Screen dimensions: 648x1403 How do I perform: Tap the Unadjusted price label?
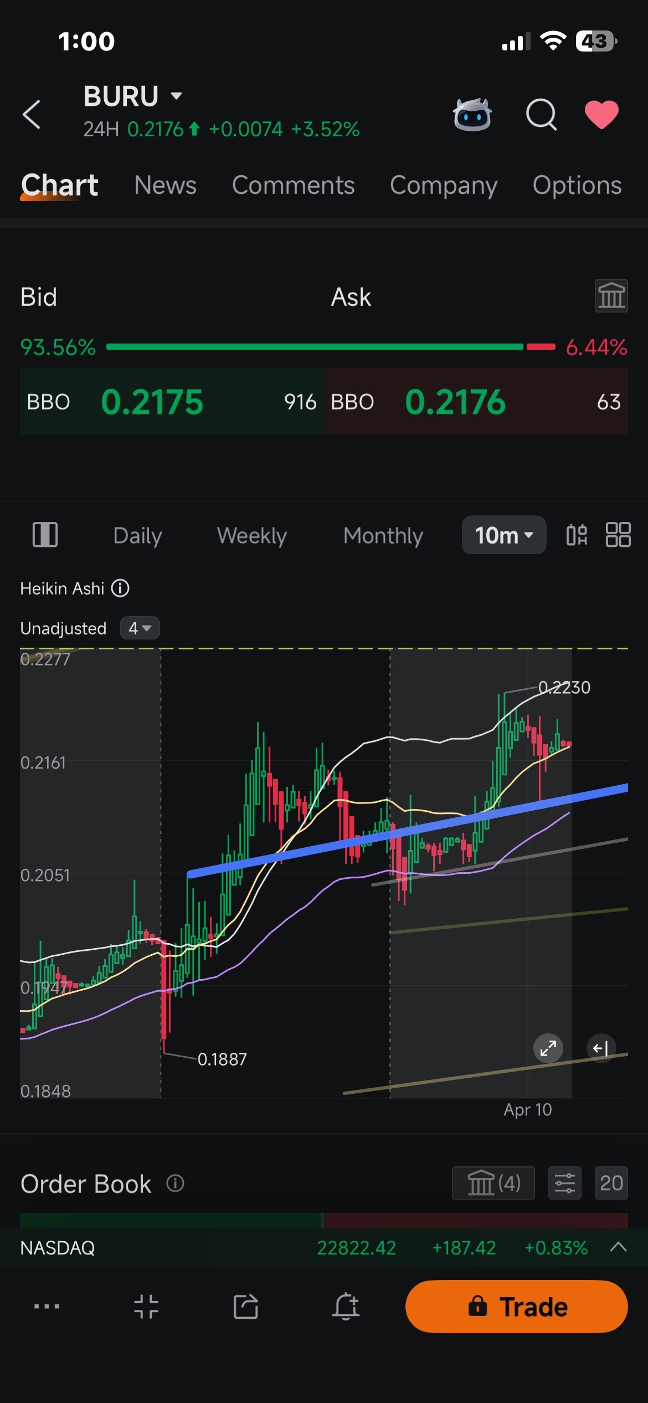point(63,628)
